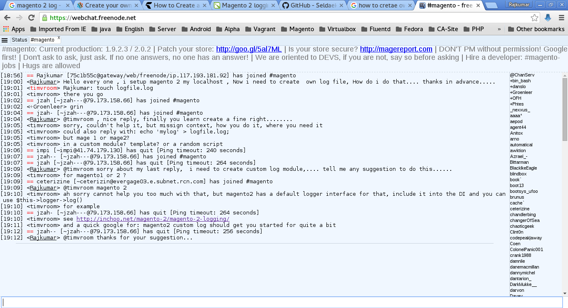Screen dimensions: 568x308
Task: Click Rajkumar nick in the 19:12 message
Action: [x=43, y=238]
